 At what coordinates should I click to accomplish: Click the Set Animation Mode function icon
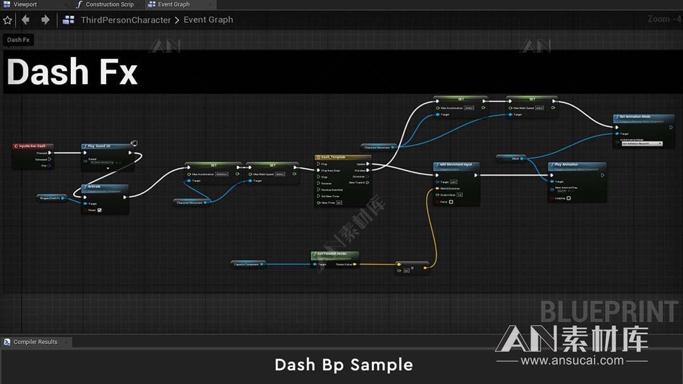(x=617, y=117)
